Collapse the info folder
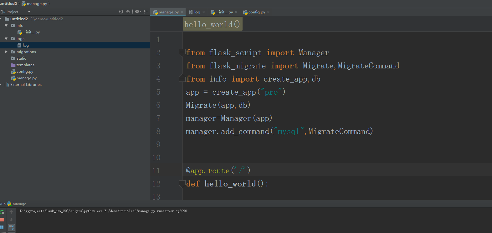492x233 pixels. point(6,25)
